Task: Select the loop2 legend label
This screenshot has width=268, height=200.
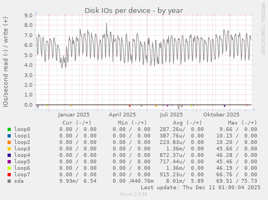Action: pos(22,142)
